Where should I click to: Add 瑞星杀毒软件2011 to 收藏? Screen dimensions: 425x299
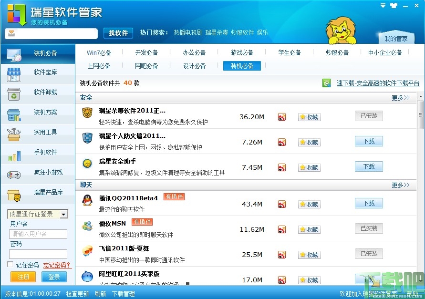pyautogui.click(x=309, y=117)
